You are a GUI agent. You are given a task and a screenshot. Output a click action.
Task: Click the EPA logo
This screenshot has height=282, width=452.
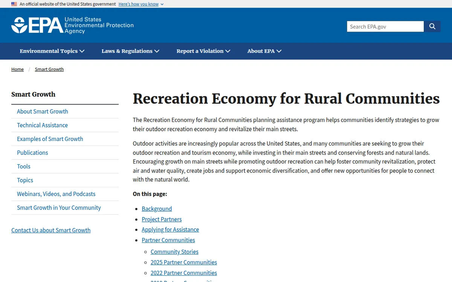[72, 25]
